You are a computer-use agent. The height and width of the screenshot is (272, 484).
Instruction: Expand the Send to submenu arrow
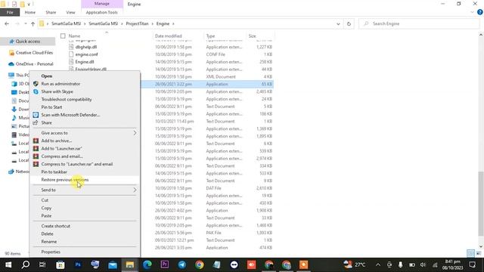(x=135, y=190)
